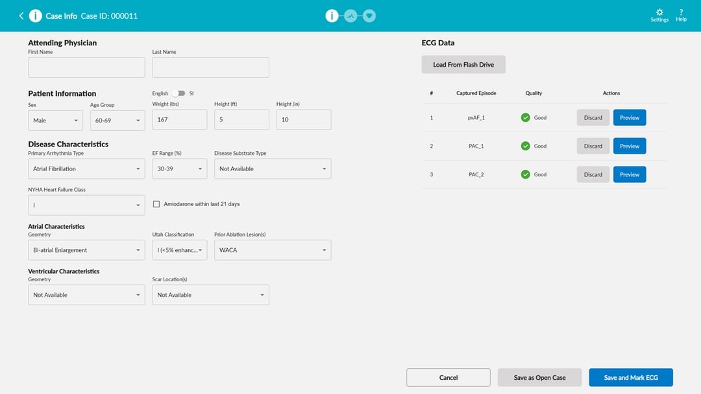Click the heart step icon in the header
Screen dimensions: 701x394
(x=369, y=15)
